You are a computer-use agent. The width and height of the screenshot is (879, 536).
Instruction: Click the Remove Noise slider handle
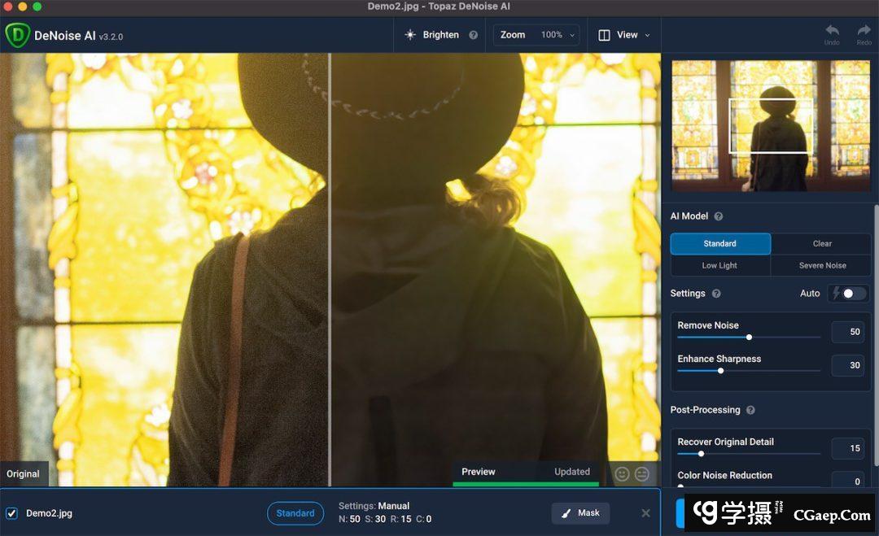tap(749, 337)
